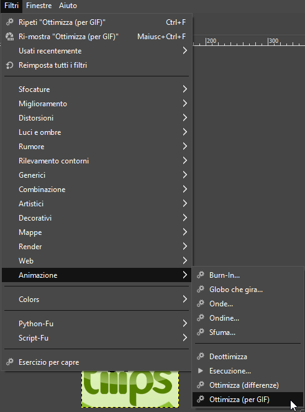Click the reset icon for Reimposta tutti i filtri
Viewport: 305px width, 412px height.
[10, 65]
